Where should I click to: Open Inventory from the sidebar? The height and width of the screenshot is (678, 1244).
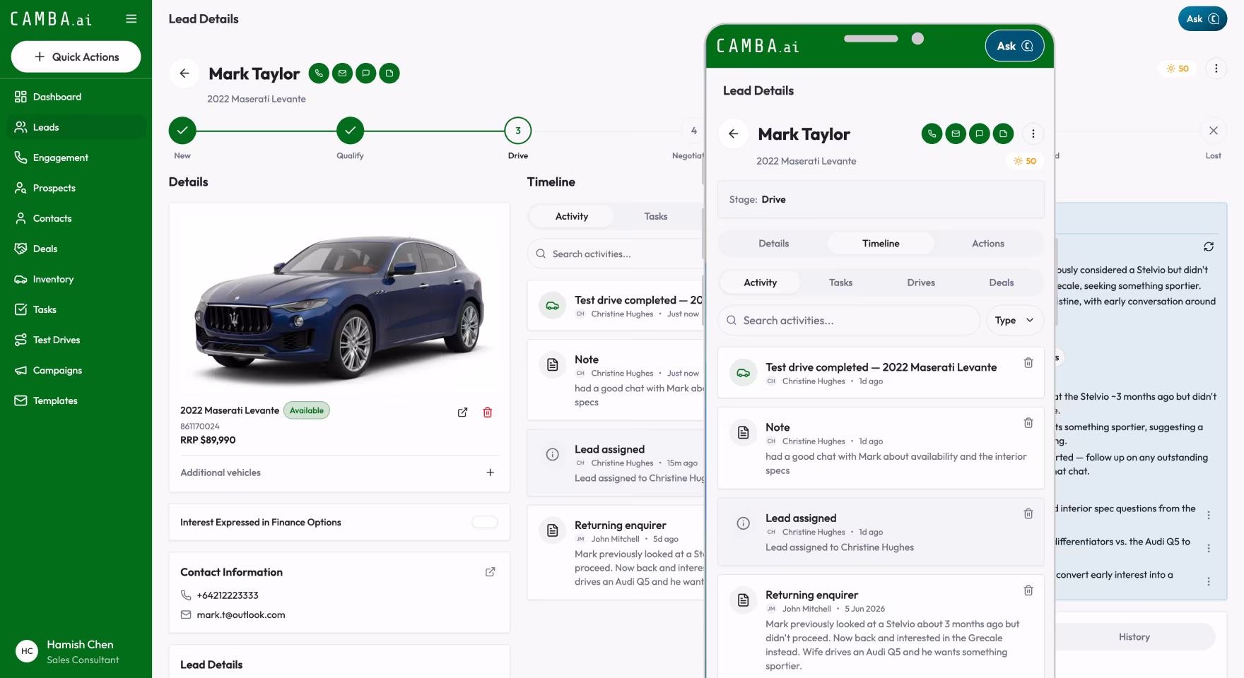pyautogui.click(x=76, y=279)
